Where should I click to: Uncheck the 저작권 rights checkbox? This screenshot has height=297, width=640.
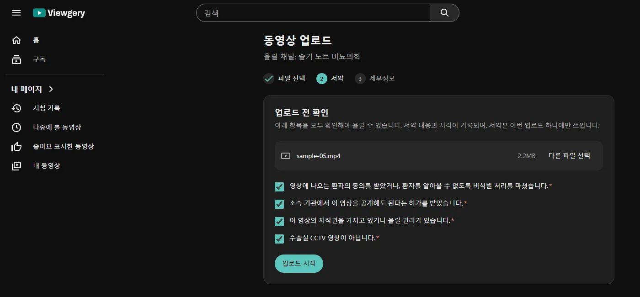279,221
